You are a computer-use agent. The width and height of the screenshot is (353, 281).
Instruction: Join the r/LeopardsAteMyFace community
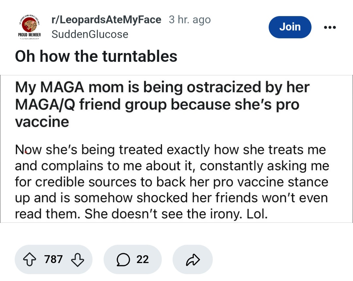(290, 27)
